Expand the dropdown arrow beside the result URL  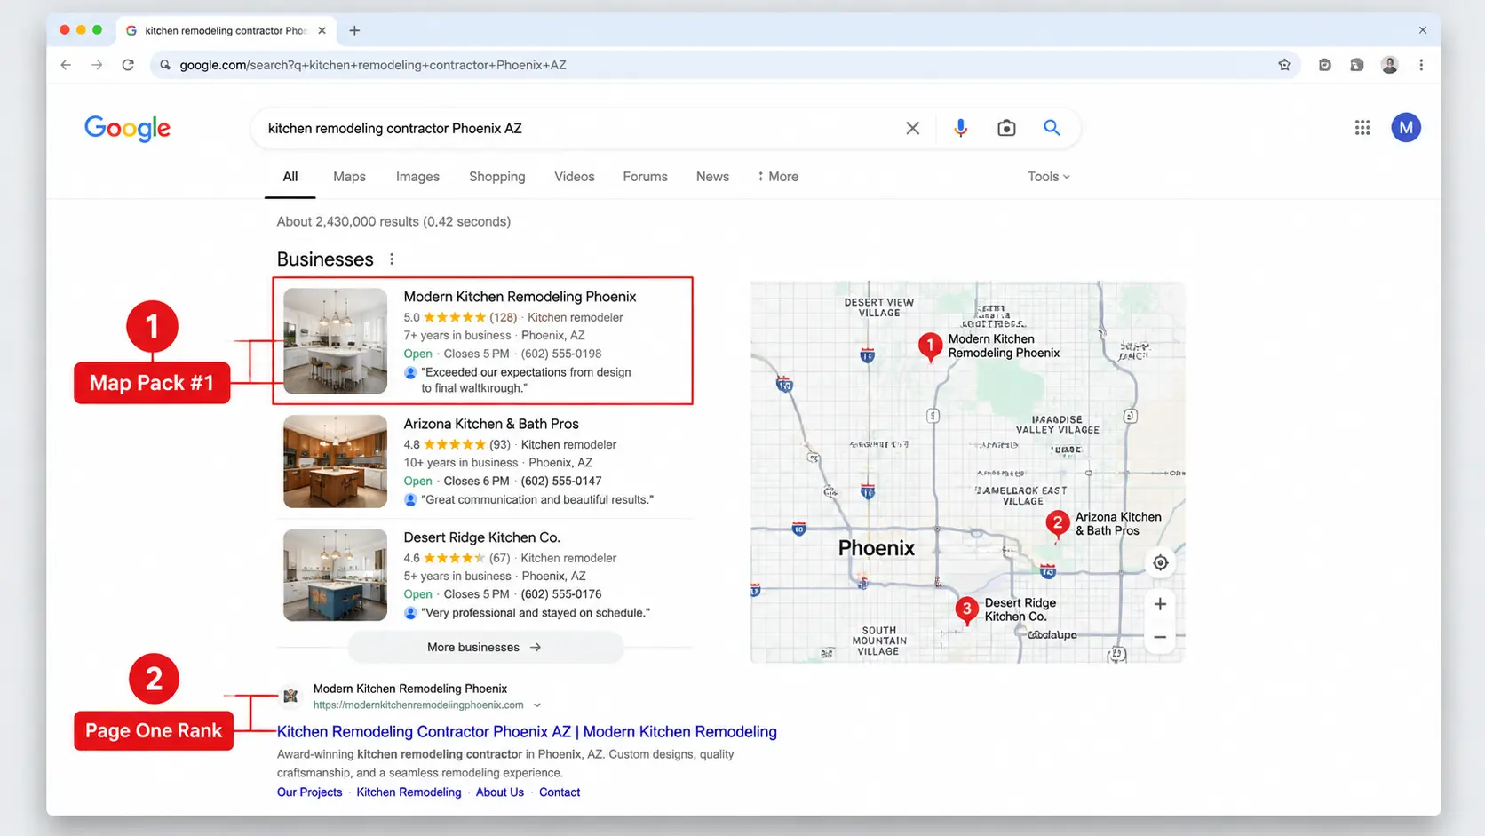pos(537,705)
